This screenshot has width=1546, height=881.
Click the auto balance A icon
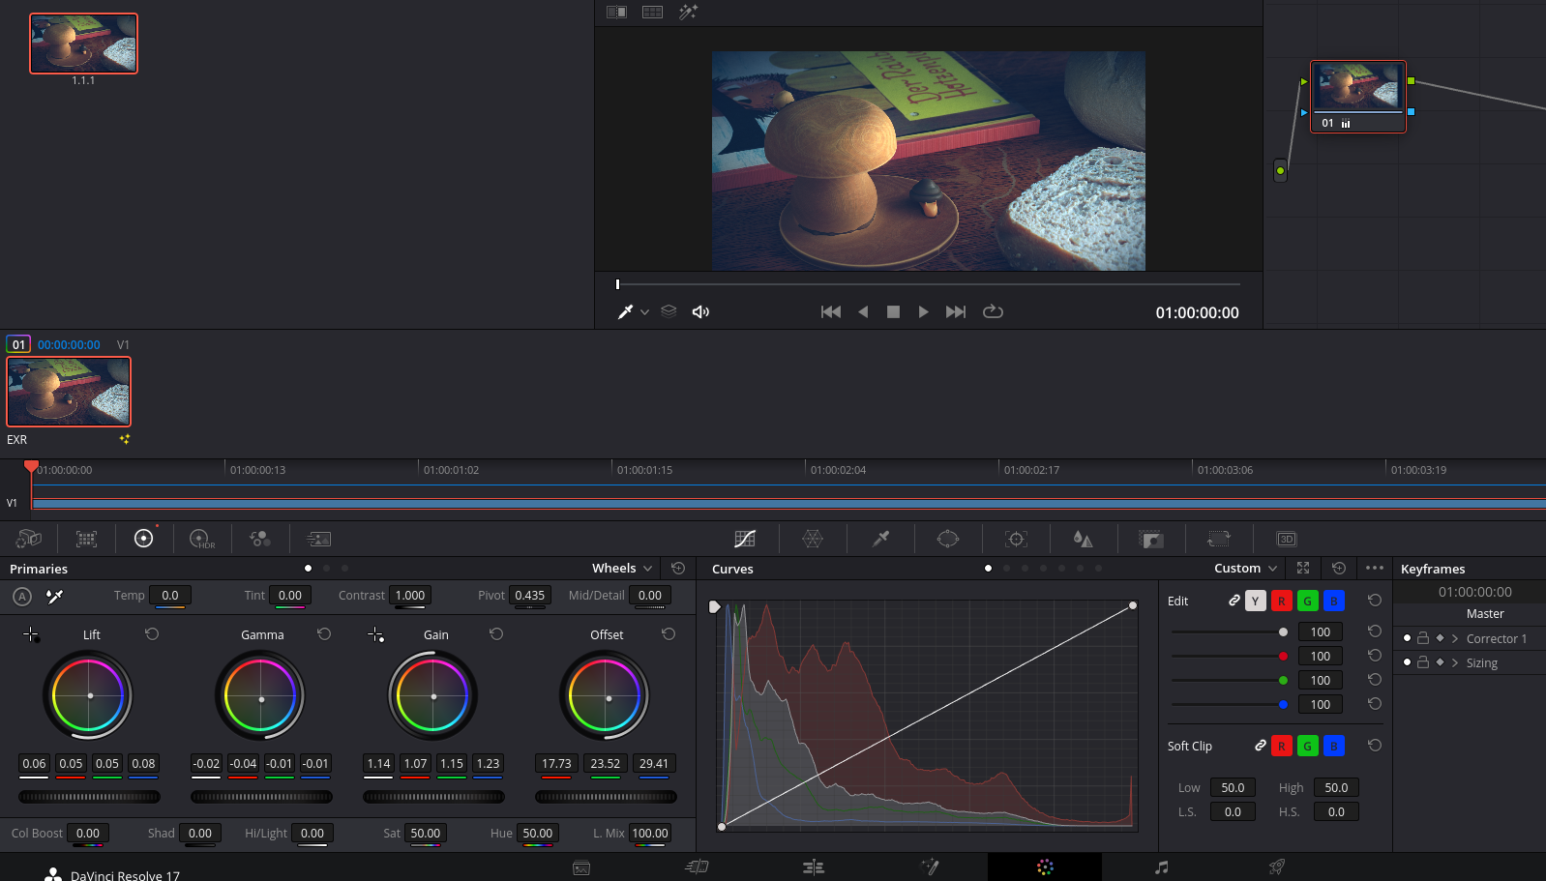point(22,597)
